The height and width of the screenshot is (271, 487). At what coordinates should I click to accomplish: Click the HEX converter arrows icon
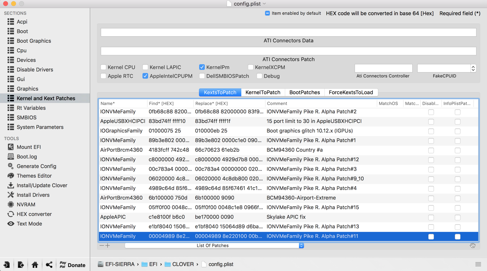[11, 214]
